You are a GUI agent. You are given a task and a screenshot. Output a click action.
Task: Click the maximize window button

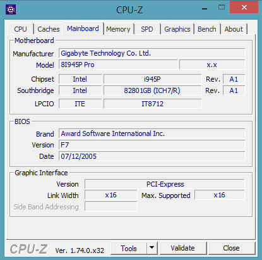tap(222, 8)
